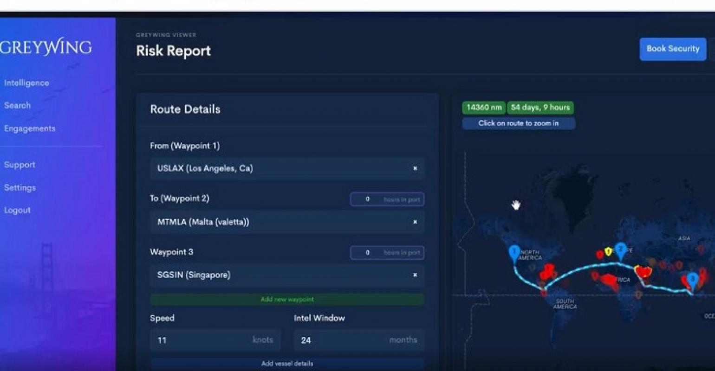Click the Book Security button

coord(673,49)
